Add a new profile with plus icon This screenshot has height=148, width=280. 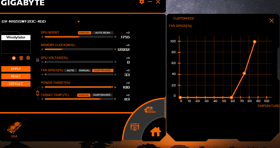14,58
